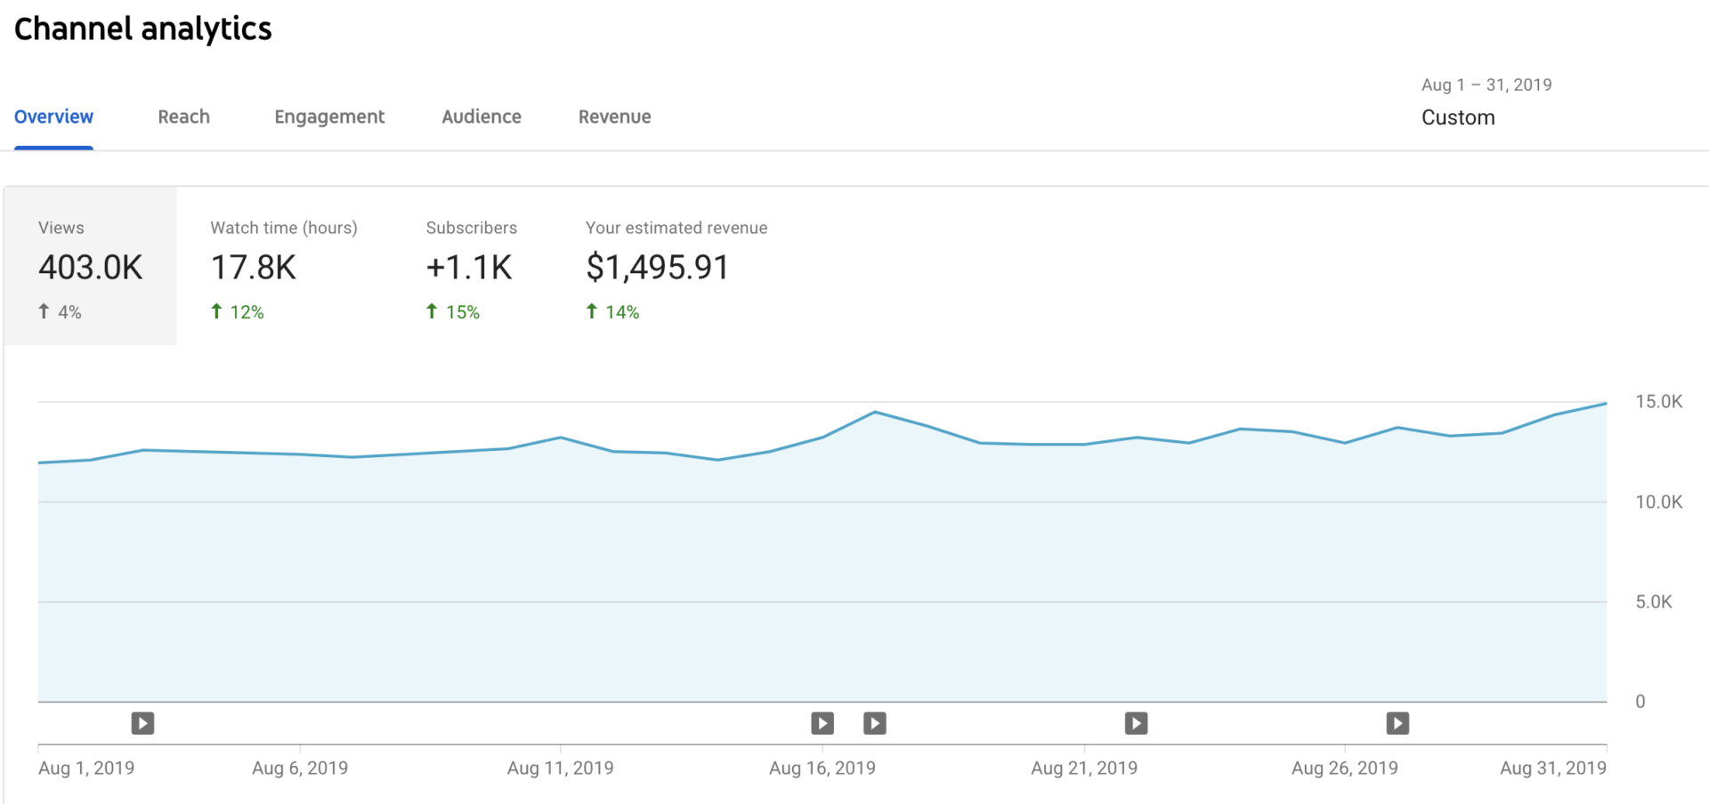1709x804 pixels.
Task: Click the Aug 1, 2019 axis label
Action: (86, 768)
